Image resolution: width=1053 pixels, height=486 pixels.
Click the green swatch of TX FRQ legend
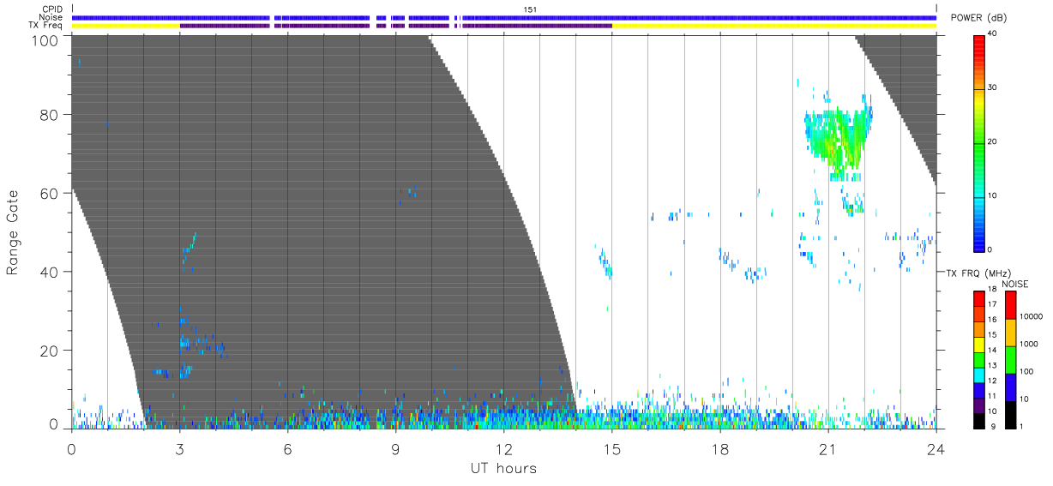[x=980, y=361]
